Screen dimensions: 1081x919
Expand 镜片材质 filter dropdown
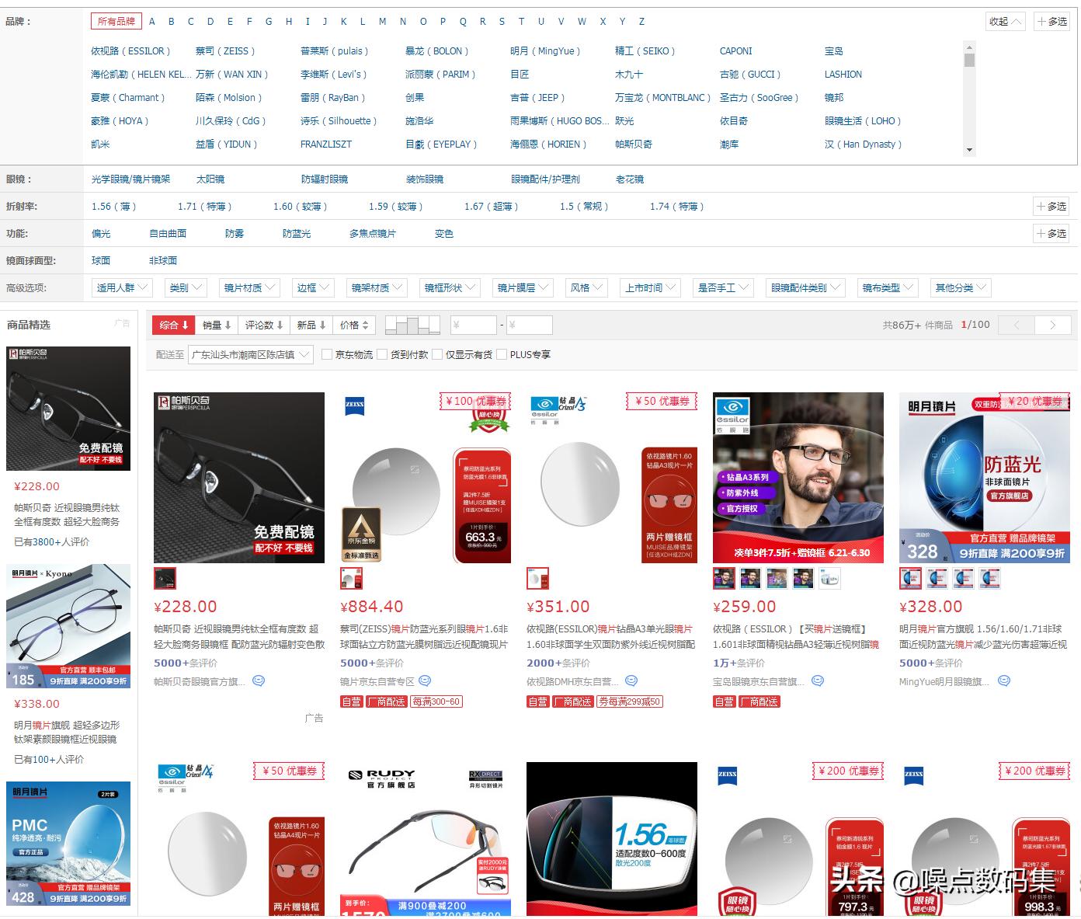coord(250,288)
